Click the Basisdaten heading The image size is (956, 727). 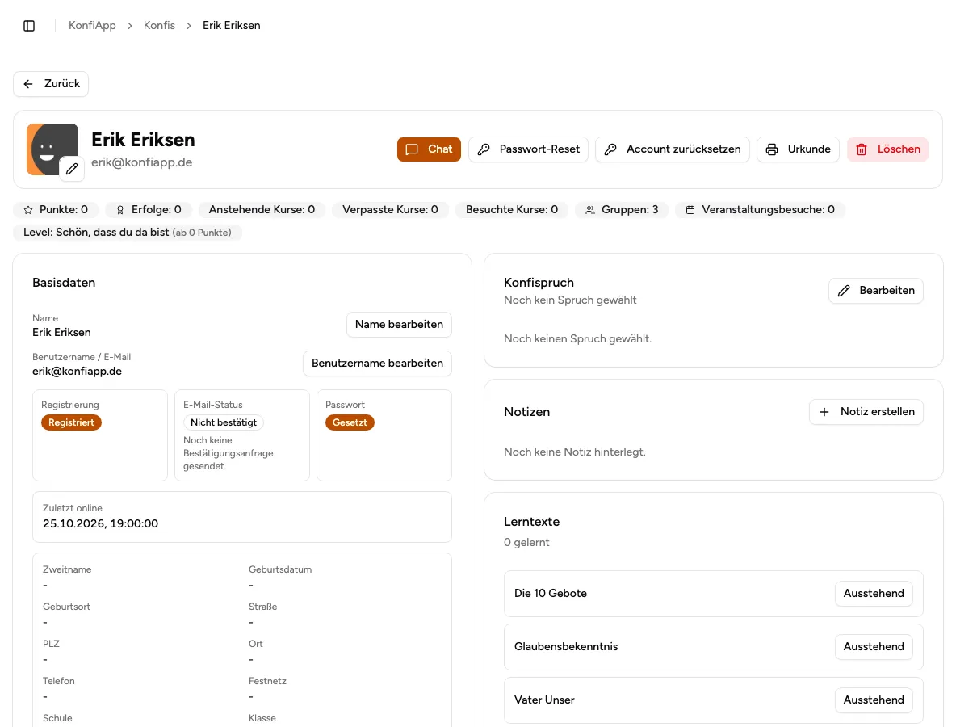click(64, 283)
